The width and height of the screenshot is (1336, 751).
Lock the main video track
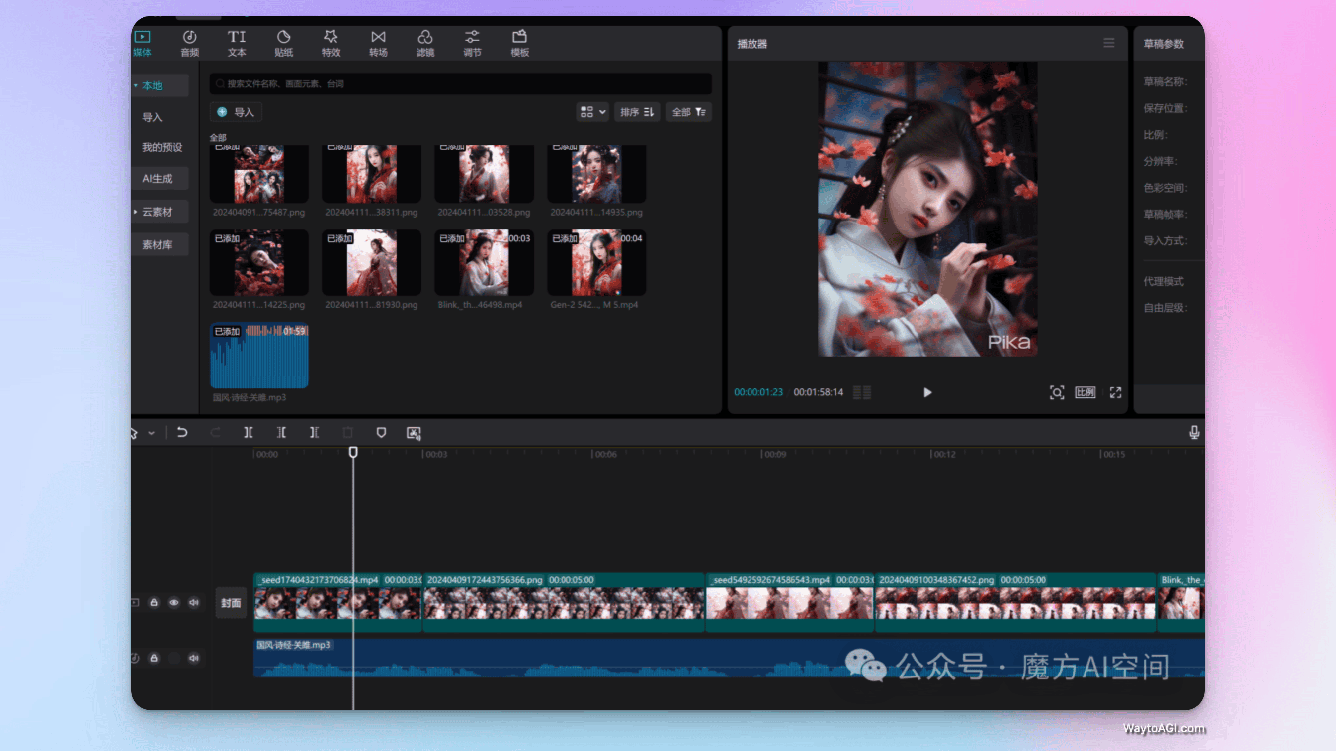(x=154, y=602)
